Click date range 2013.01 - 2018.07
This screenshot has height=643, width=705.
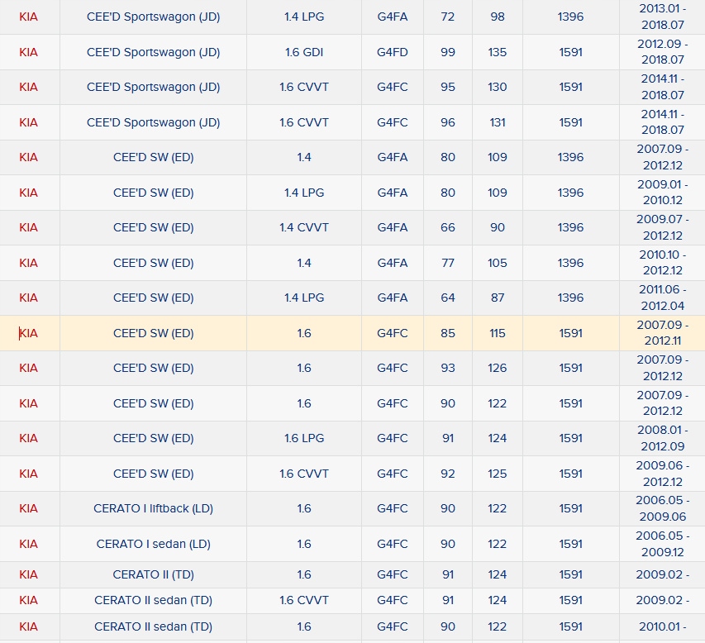pyautogui.click(x=663, y=17)
